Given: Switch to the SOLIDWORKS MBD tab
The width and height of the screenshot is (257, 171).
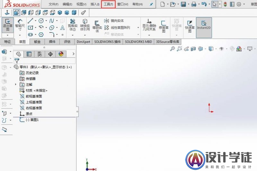Looking at the screenshot, I should (x=138, y=42).
